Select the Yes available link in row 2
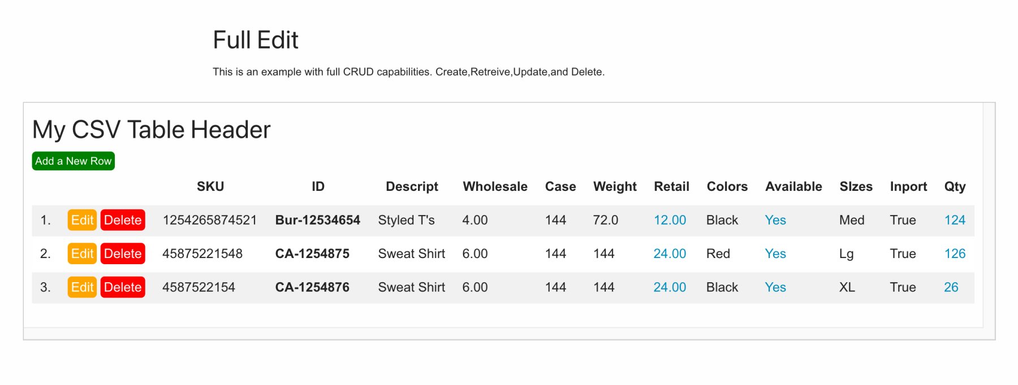The height and width of the screenshot is (385, 1018). coord(775,253)
